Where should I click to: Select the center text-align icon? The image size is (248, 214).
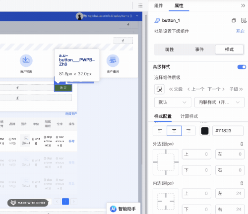174,131
